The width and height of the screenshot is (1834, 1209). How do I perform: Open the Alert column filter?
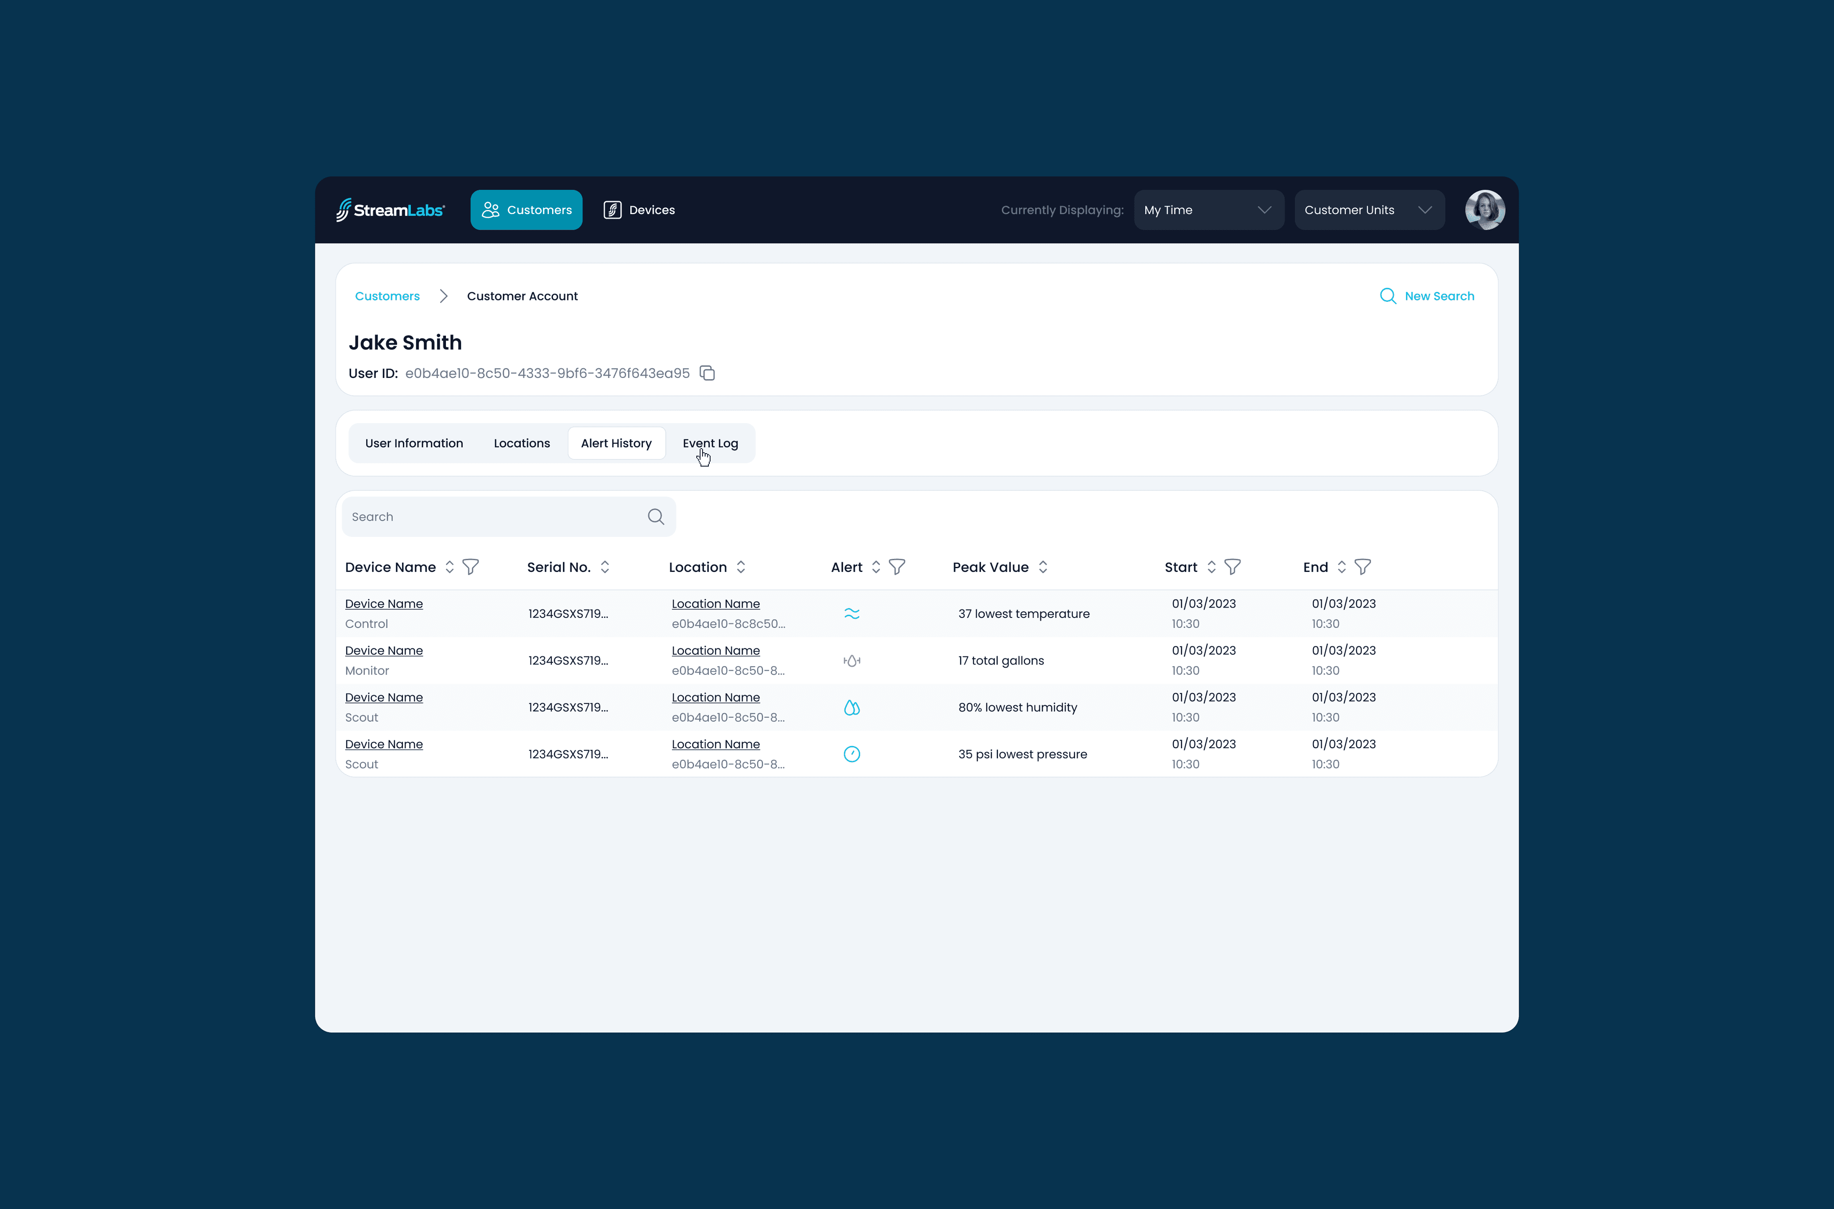point(896,567)
